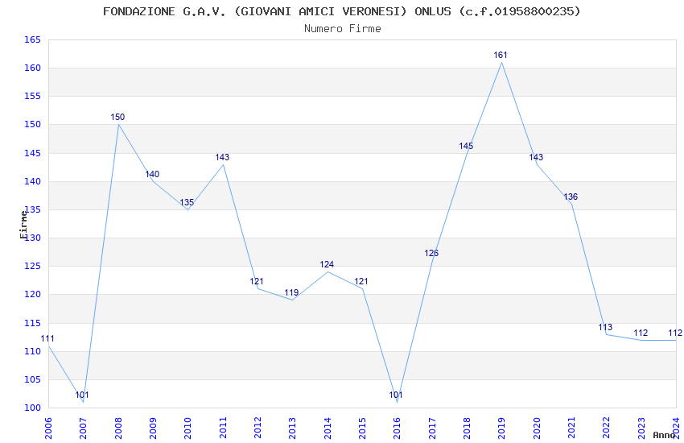
Task: Click the 2010 year tick label
Action: pyautogui.click(x=188, y=428)
